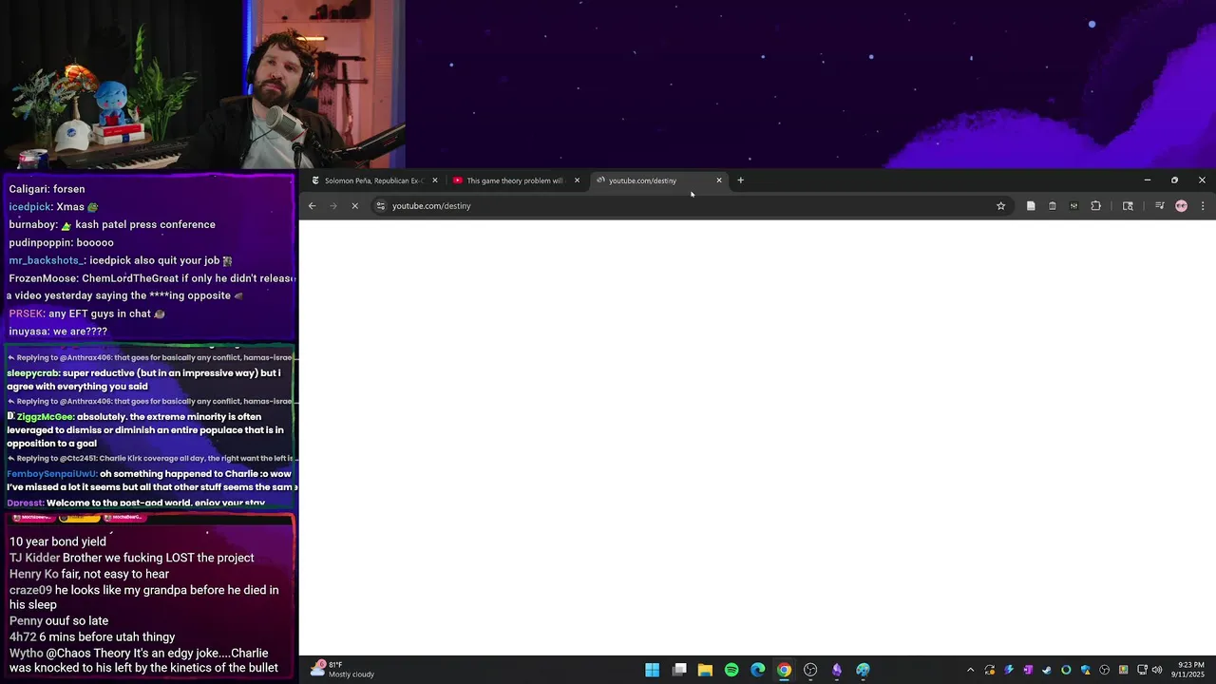Open the Windows Start menu
This screenshot has height=684, width=1216.
(x=653, y=670)
